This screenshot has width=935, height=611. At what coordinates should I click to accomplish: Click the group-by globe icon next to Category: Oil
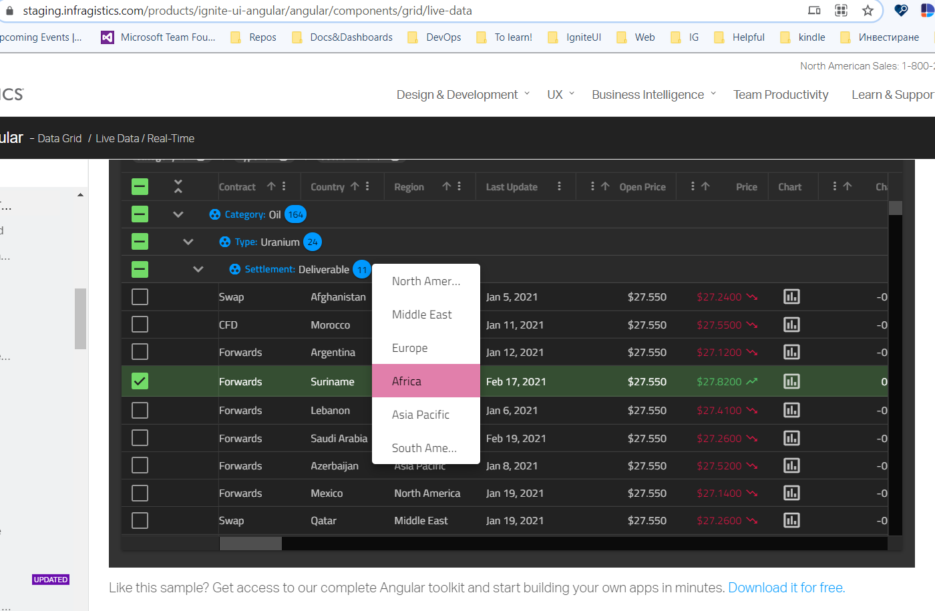coord(214,214)
